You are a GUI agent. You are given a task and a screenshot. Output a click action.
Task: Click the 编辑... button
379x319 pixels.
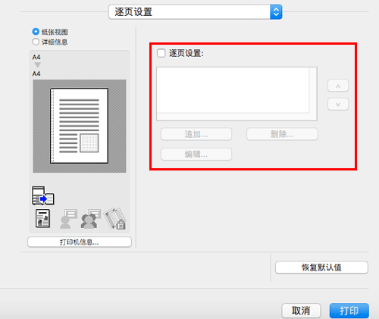[x=196, y=154]
